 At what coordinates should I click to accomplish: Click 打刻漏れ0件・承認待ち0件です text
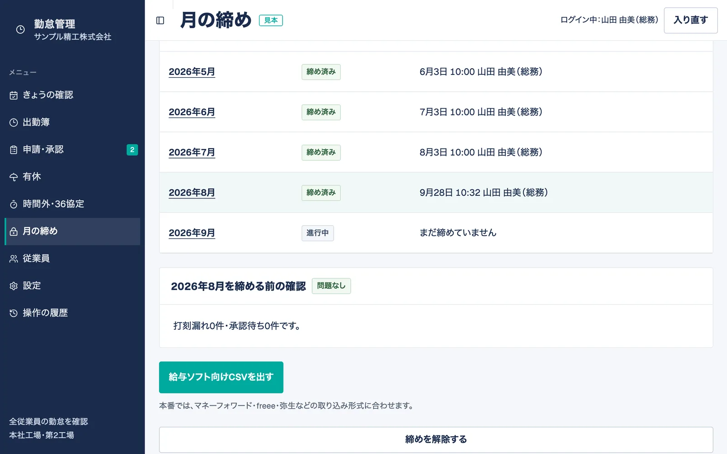pyautogui.click(x=236, y=326)
